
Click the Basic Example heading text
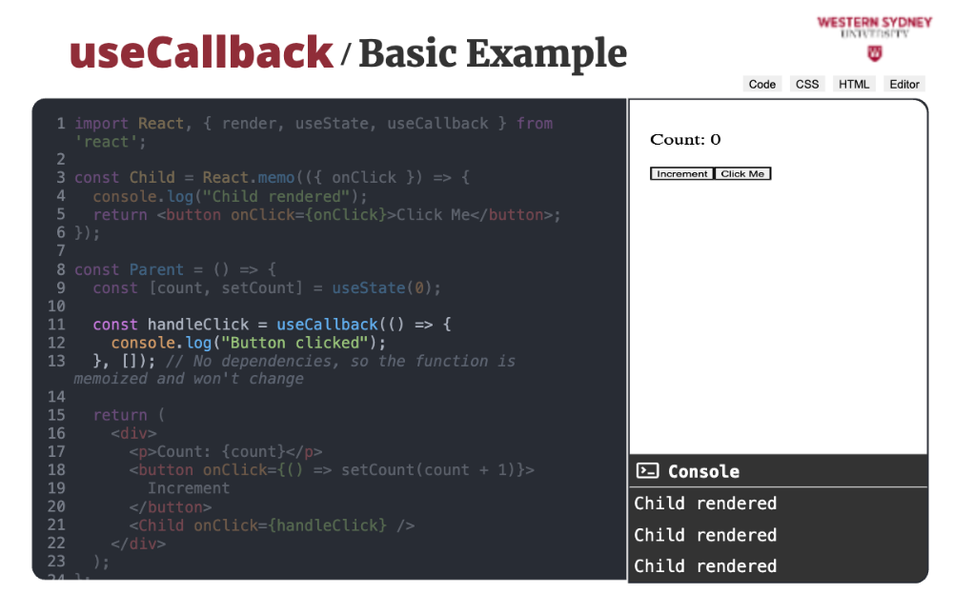pos(492,54)
